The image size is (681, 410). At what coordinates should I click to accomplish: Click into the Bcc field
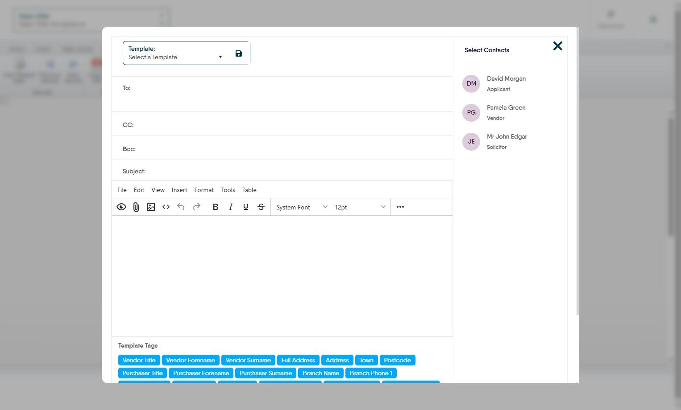click(282, 148)
